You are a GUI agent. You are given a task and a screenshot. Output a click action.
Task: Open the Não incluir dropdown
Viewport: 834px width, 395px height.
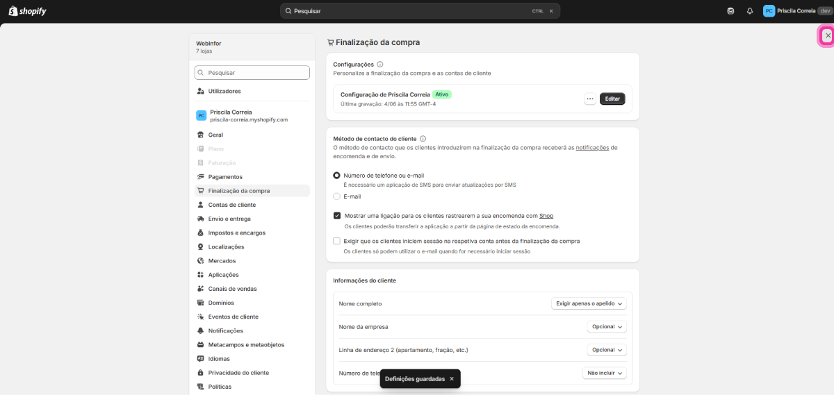pos(604,373)
